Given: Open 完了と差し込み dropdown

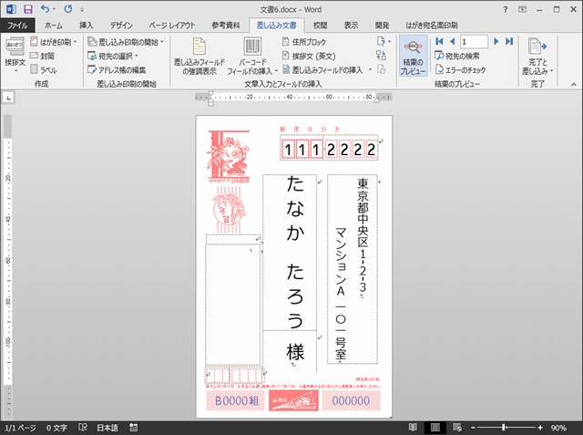Looking at the screenshot, I should pos(537,57).
